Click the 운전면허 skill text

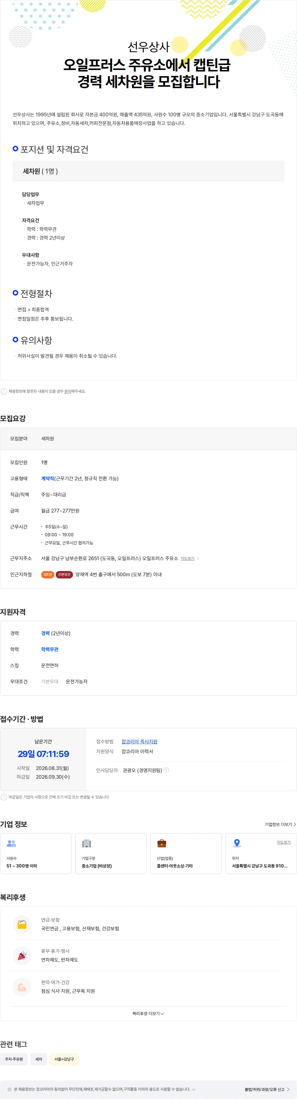tap(49, 665)
